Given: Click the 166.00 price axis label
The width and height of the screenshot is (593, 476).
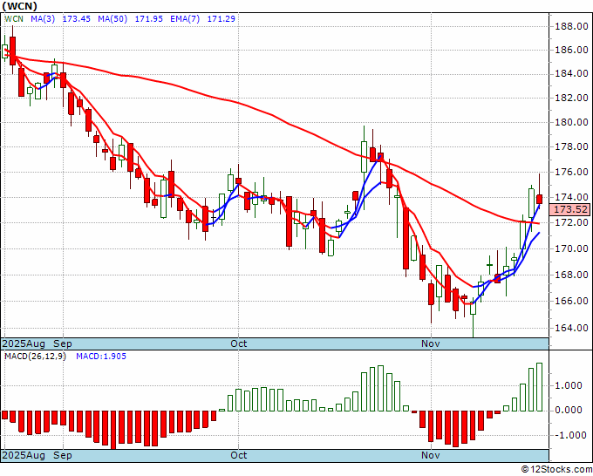Looking at the screenshot, I should point(571,302).
